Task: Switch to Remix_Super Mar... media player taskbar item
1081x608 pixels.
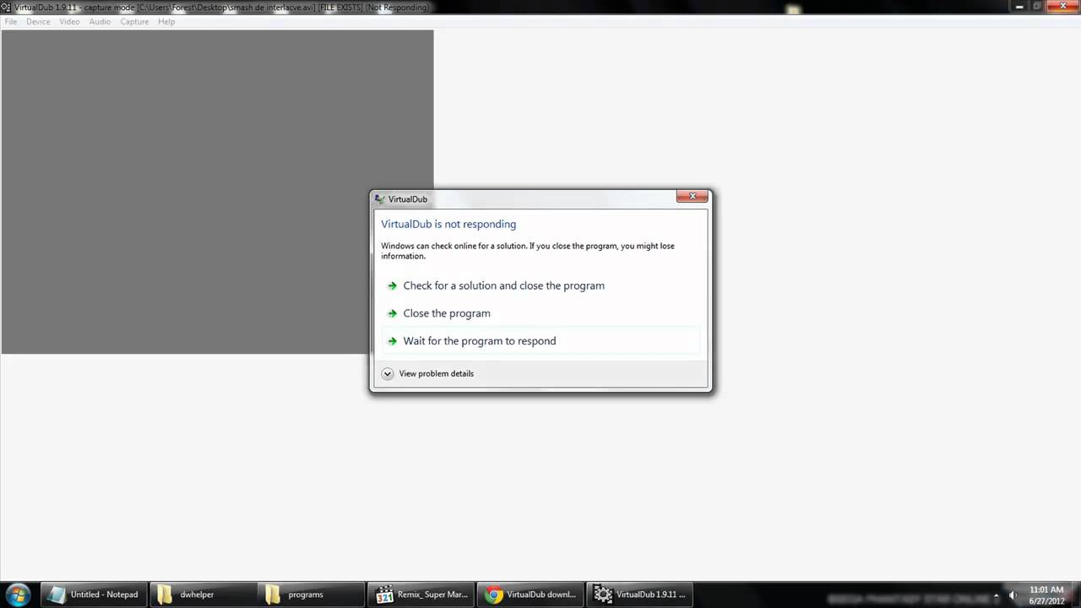Action: (422, 594)
